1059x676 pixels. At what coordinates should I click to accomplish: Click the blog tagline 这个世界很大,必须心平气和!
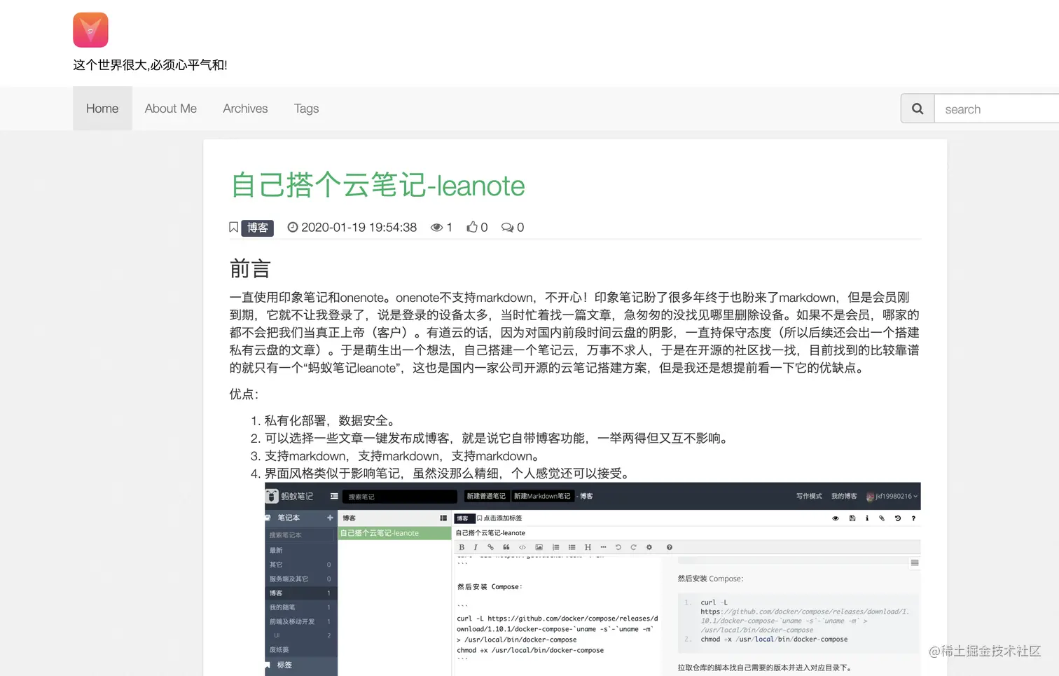pyautogui.click(x=150, y=65)
